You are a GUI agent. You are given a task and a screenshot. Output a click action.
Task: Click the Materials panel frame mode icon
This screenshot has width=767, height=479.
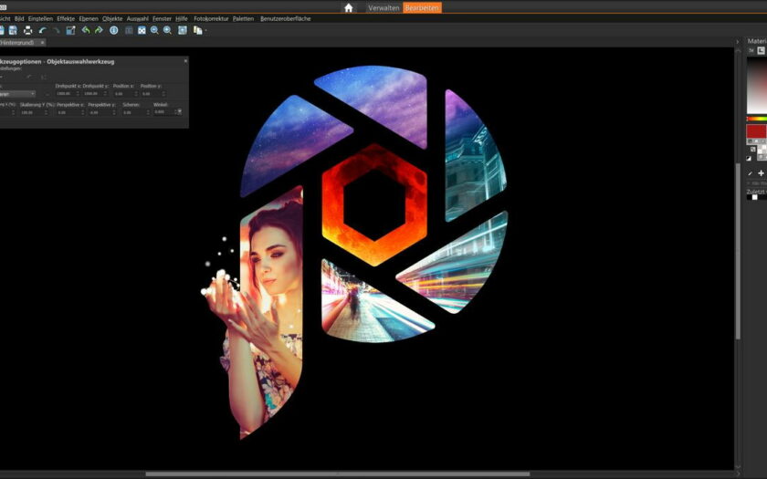[762, 50]
